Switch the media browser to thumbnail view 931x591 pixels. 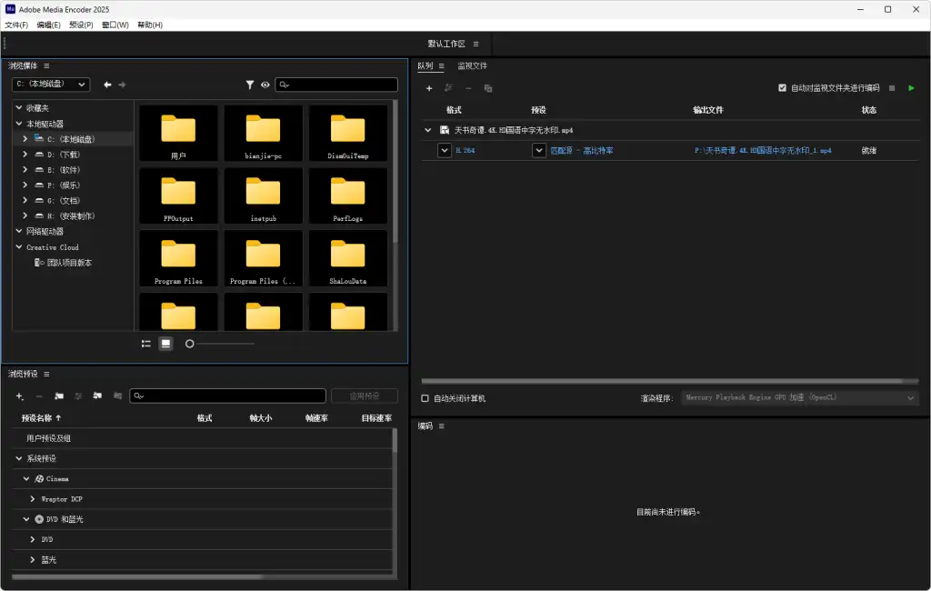165,344
